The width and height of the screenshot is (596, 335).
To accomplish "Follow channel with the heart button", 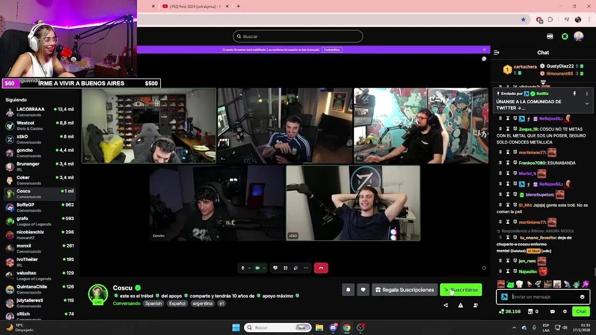I will coord(363,290).
